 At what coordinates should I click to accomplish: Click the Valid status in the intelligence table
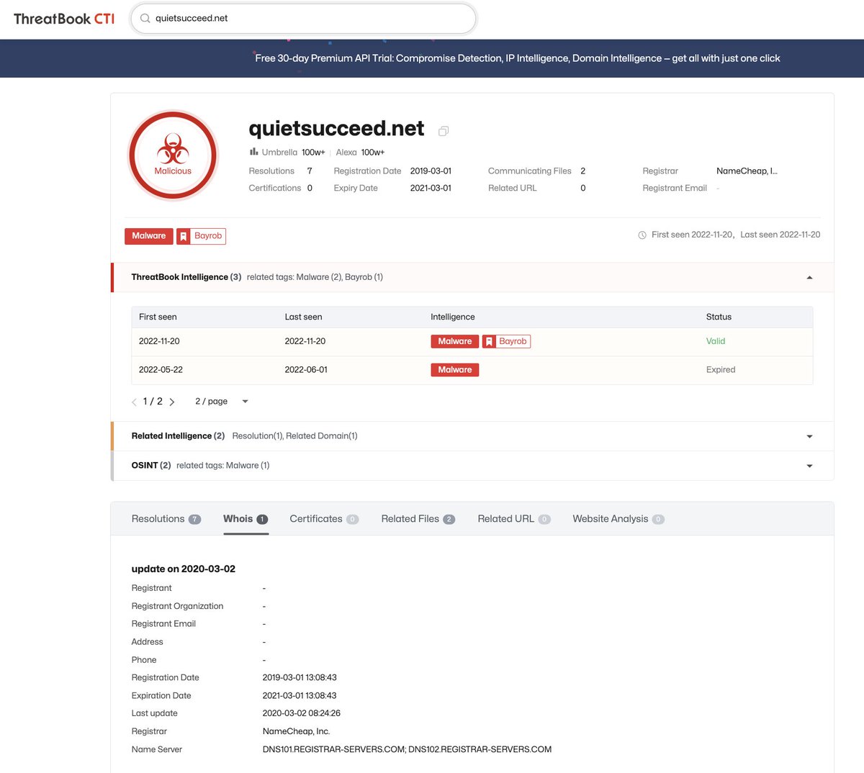tap(715, 341)
